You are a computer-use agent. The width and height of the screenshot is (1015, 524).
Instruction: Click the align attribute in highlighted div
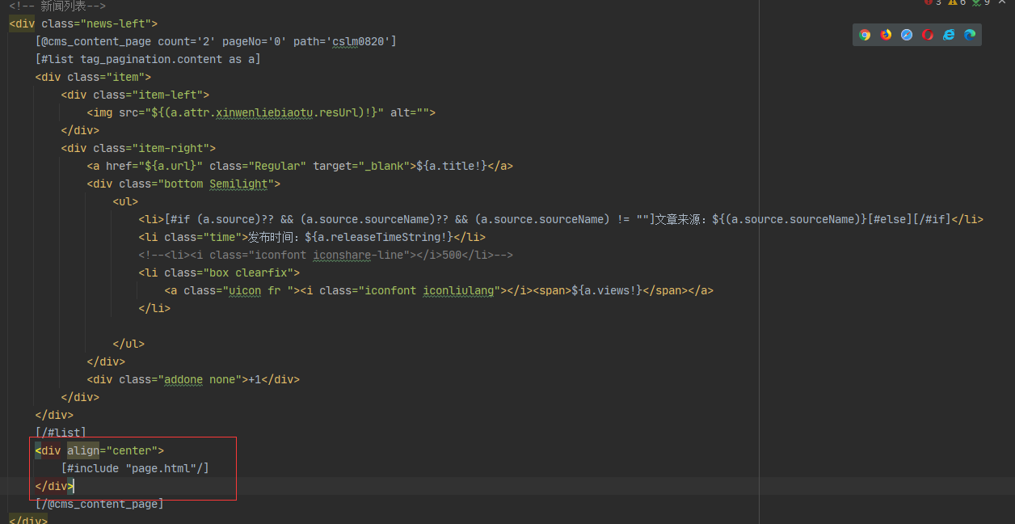[82, 450]
